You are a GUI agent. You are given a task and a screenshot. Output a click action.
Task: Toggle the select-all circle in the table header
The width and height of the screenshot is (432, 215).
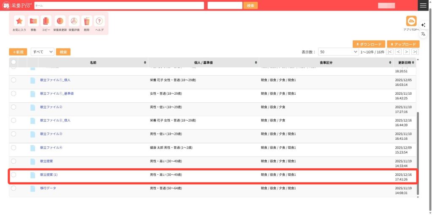(x=13, y=62)
